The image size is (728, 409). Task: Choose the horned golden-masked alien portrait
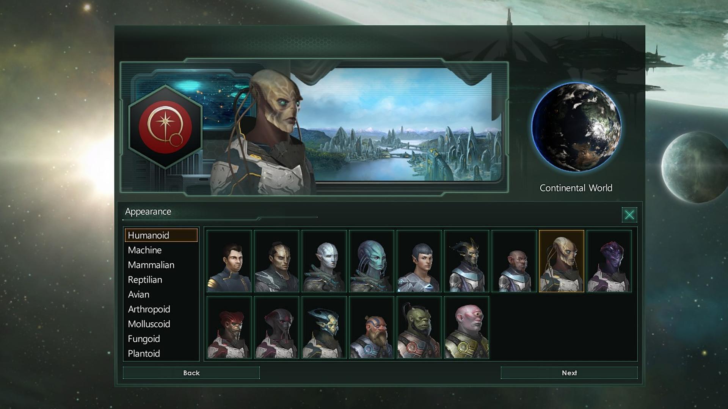pos(466,261)
